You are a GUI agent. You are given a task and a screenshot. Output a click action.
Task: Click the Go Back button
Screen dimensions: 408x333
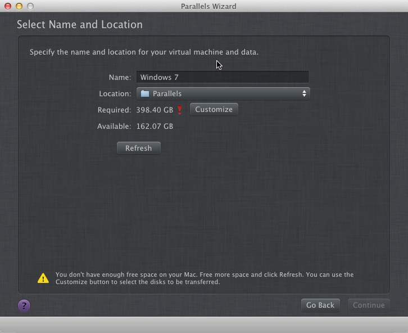pos(320,305)
